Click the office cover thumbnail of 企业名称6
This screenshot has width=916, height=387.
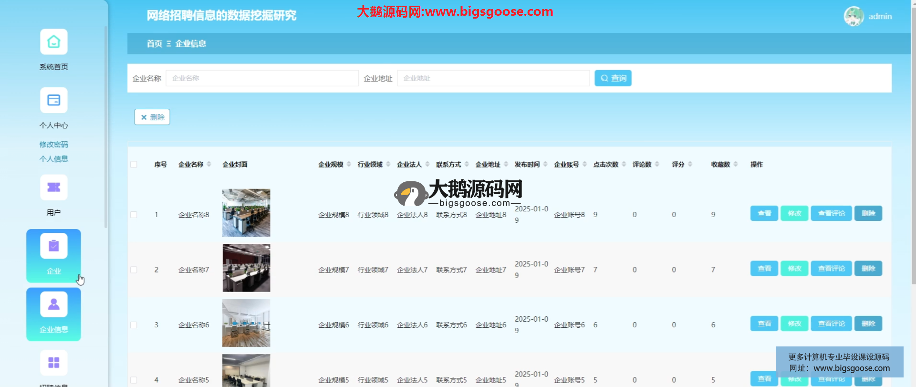click(x=246, y=323)
